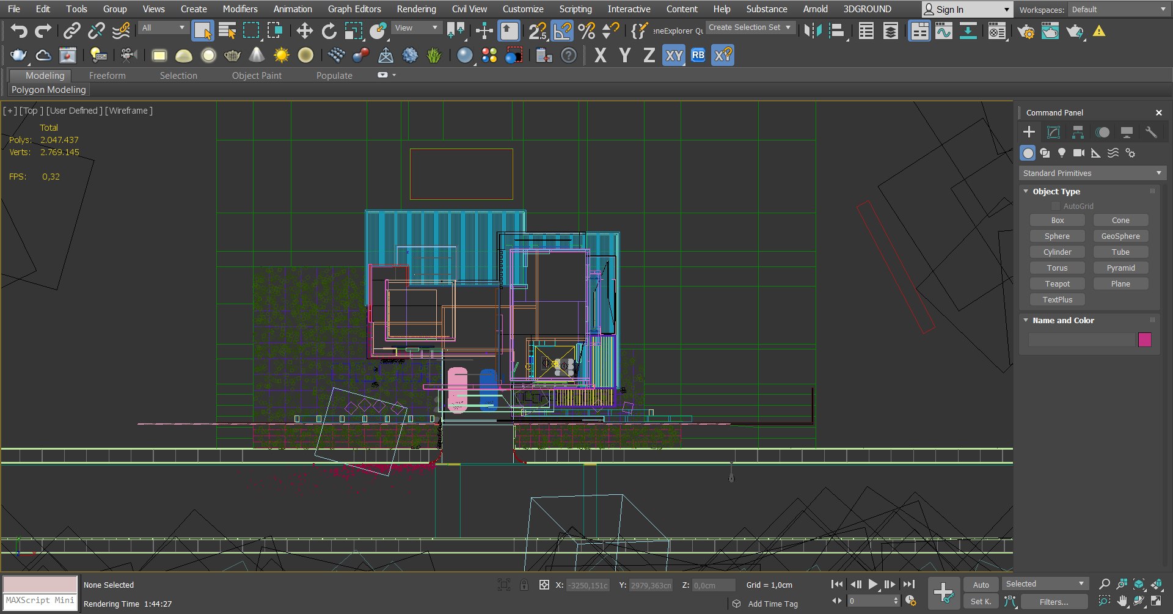
Task: Create a Teapot primitive button
Action: pos(1057,284)
